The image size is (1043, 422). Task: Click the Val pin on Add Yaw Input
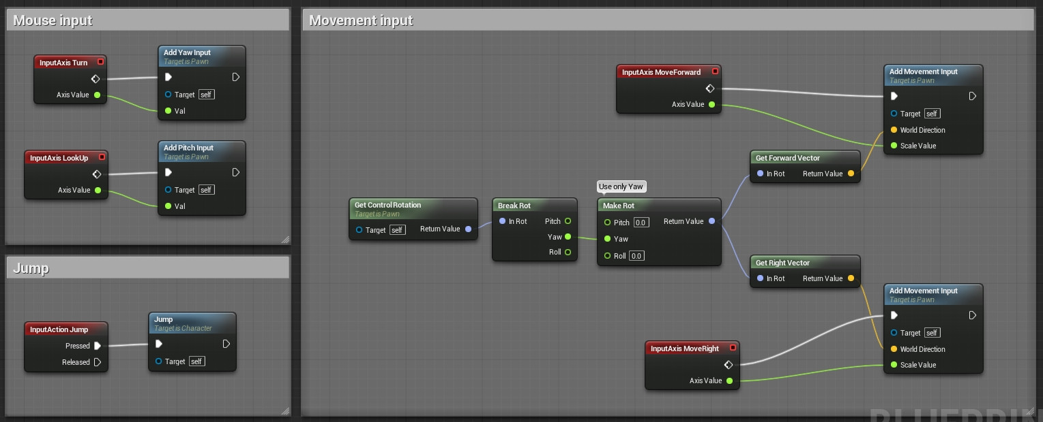tap(168, 111)
